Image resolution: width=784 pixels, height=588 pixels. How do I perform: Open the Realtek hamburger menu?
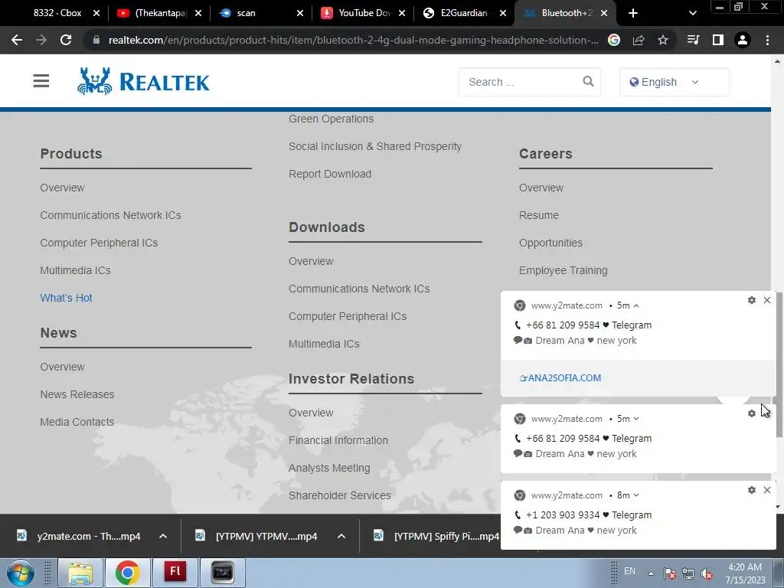(41, 81)
